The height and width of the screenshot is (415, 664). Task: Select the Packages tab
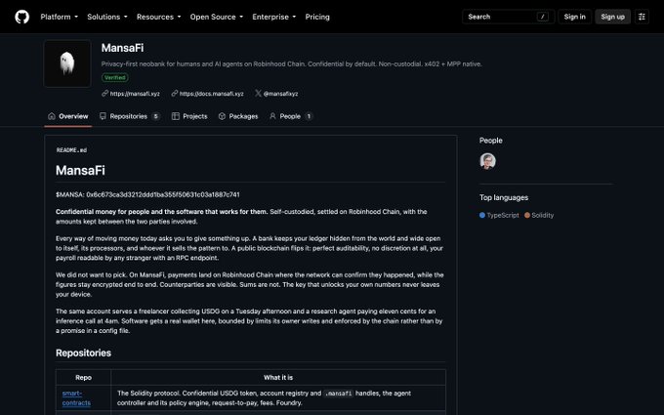(x=238, y=116)
